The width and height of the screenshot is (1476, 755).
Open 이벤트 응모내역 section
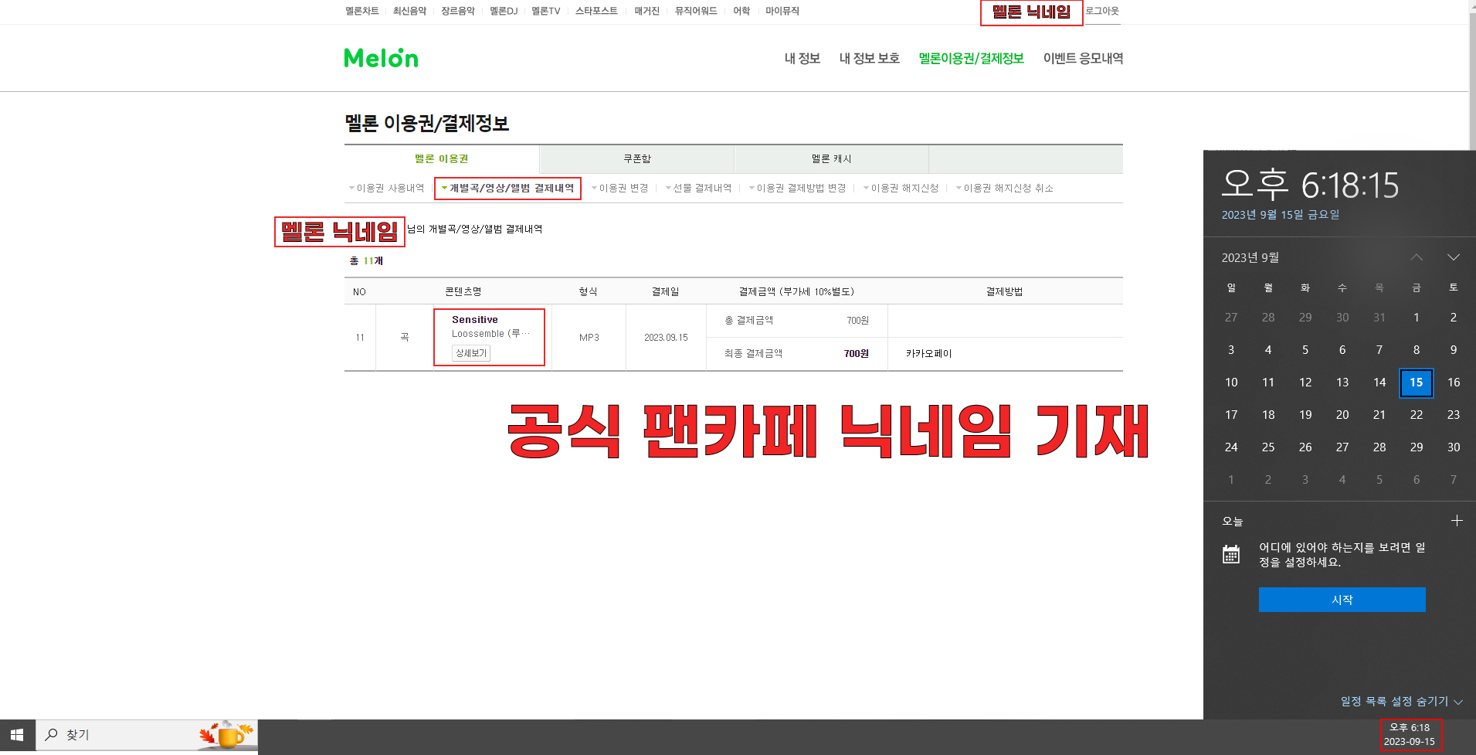pyautogui.click(x=1083, y=59)
